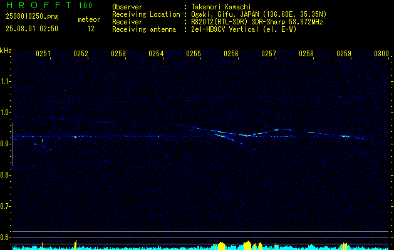The height and width of the screenshot is (250, 394).
Task: Click time axis marker 0258
Action: point(306,54)
